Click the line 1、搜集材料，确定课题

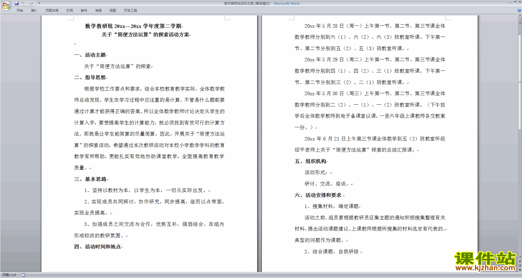332,206
